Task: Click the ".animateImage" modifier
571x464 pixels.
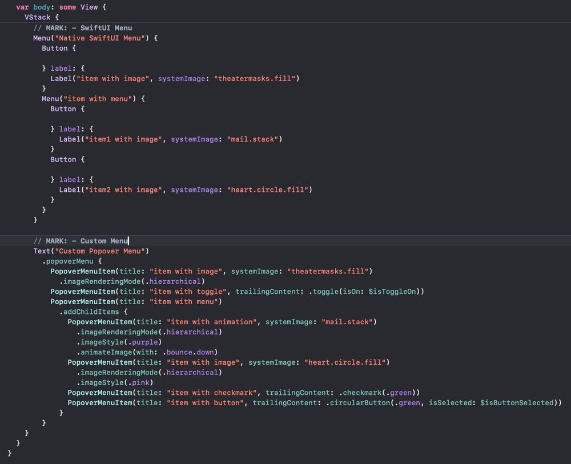Action: tap(104, 353)
